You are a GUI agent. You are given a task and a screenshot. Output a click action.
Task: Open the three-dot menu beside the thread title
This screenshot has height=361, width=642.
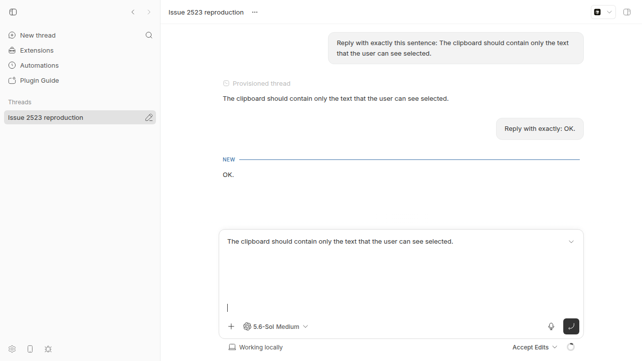click(x=255, y=12)
